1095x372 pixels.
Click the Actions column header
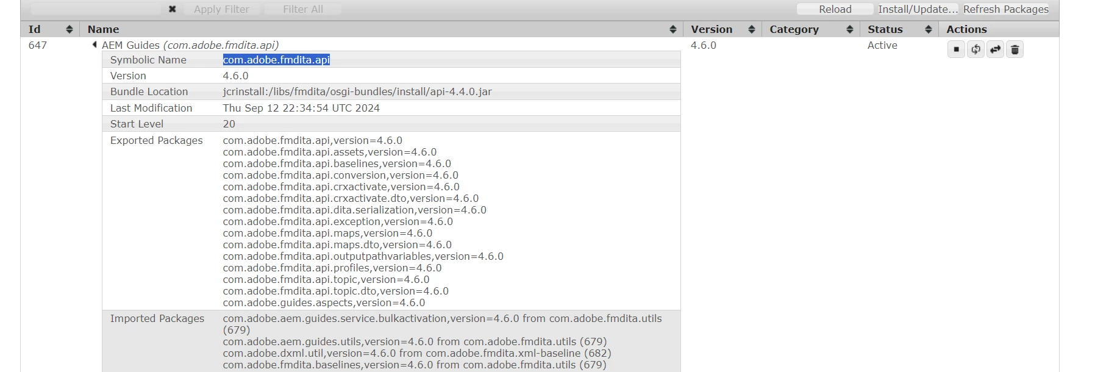click(x=966, y=29)
